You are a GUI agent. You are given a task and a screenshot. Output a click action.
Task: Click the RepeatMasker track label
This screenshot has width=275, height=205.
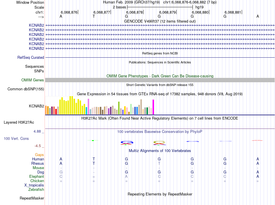pyautogui.click(x=32, y=198)
